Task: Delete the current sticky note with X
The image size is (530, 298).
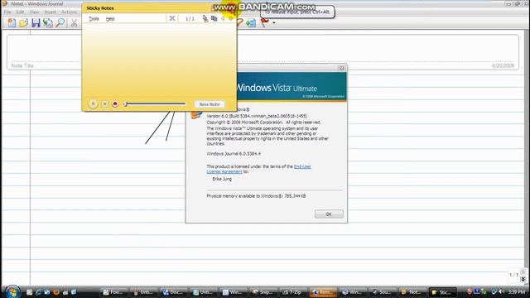Action: (x=172, y=18)
